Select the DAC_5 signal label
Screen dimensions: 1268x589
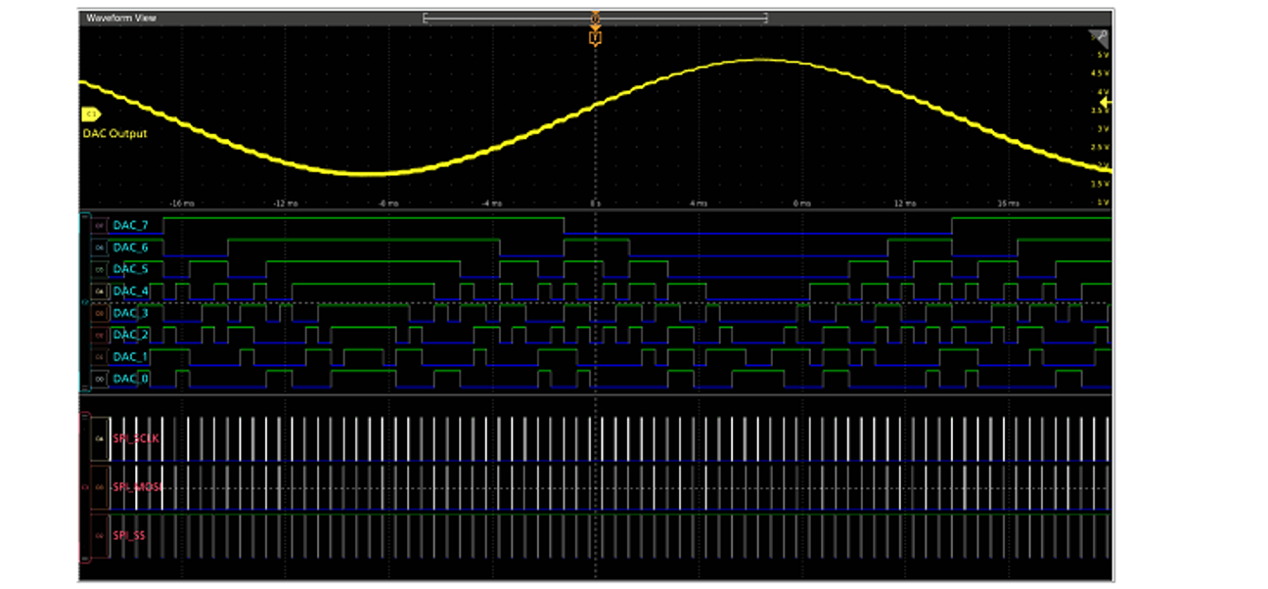coord(131,269)
